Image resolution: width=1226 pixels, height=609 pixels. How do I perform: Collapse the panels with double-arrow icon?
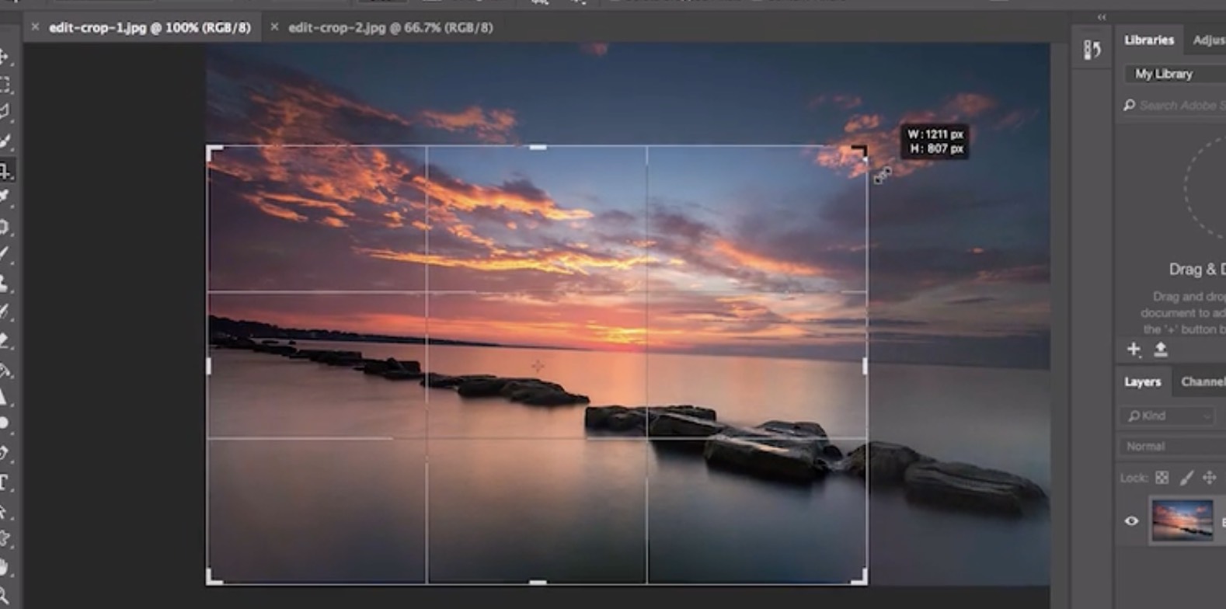(1101, 17)
